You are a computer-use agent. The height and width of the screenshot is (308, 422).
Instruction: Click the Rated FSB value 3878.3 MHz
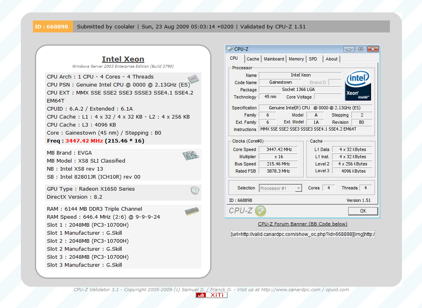(x=278, y=171)
